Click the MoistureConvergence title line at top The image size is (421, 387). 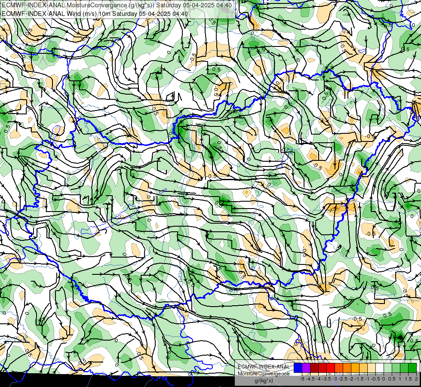[117, 5]
